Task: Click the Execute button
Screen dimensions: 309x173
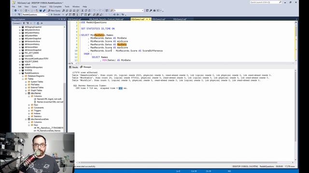Action: click(x=56, y=14)
